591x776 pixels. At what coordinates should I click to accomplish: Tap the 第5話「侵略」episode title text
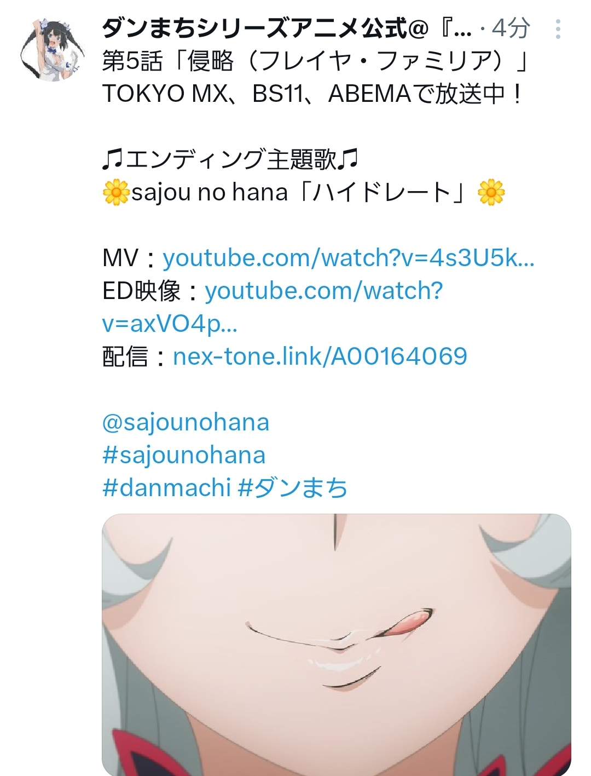click(316, 61)
